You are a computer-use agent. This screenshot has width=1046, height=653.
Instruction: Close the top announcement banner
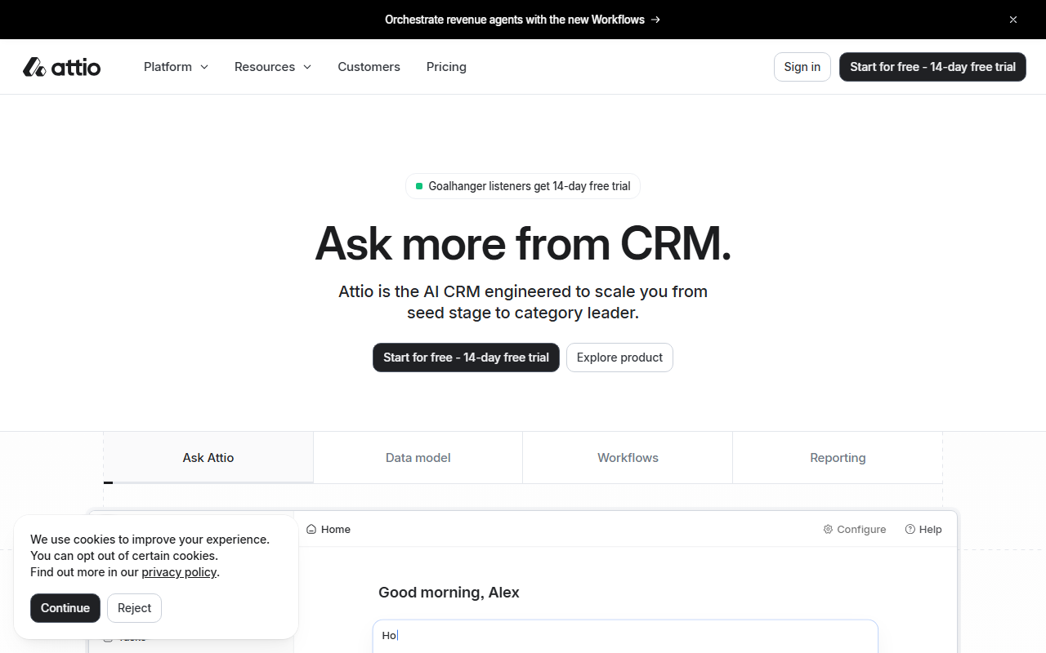1013,20
